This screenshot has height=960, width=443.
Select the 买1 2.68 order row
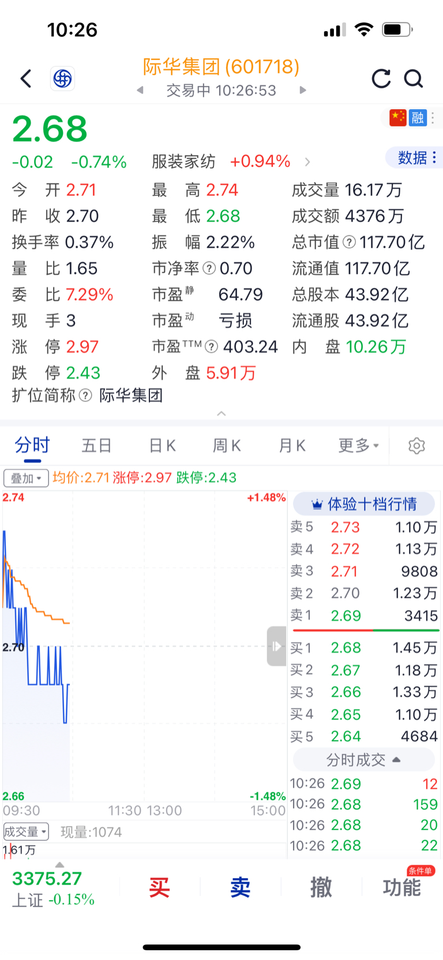tap(364, 648)
